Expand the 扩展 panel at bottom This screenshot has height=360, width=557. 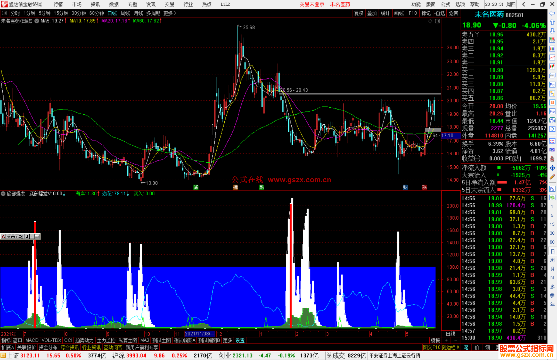(8, 347)
